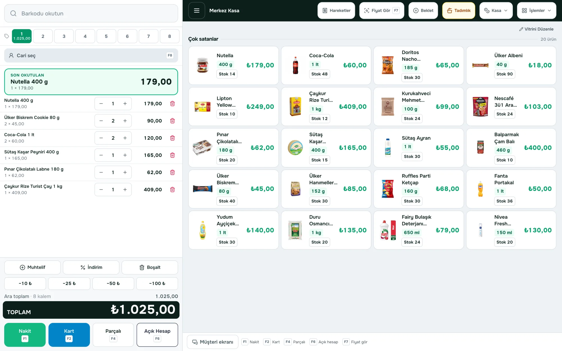Click the Coca-Cola bottle image
Image resolution: width=562 pixels, height=351 pixels.
pos(295,65)
